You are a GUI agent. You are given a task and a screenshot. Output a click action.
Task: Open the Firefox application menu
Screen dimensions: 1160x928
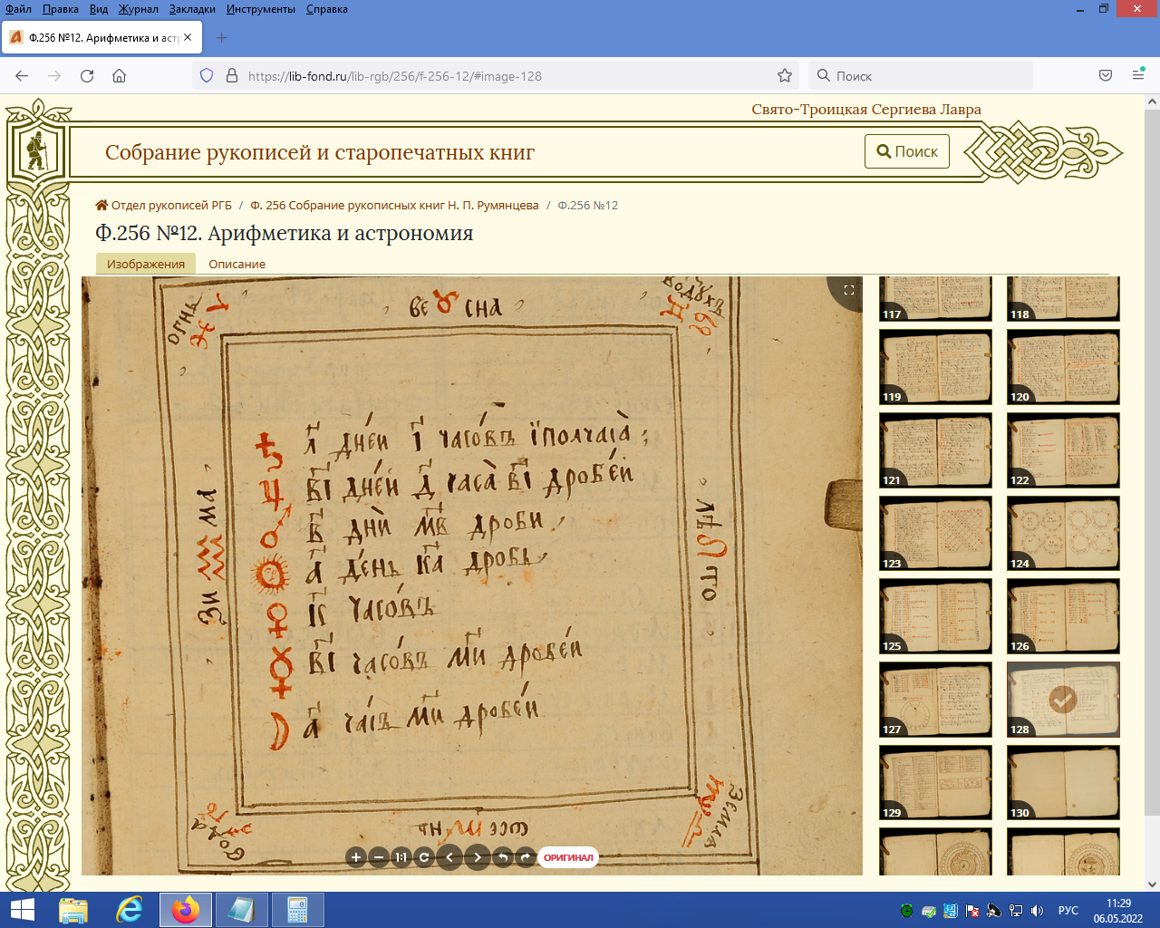point(1138,76)
